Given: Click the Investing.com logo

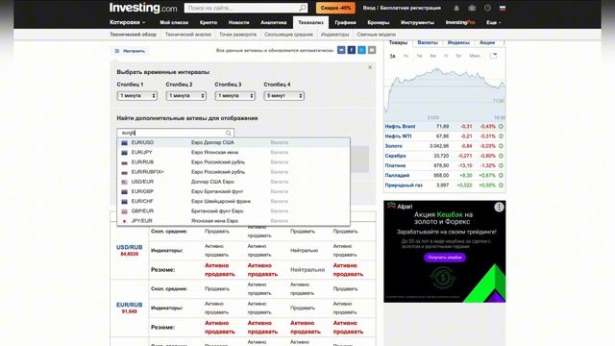Looking at the screenshot, I should tap(143, 8).
